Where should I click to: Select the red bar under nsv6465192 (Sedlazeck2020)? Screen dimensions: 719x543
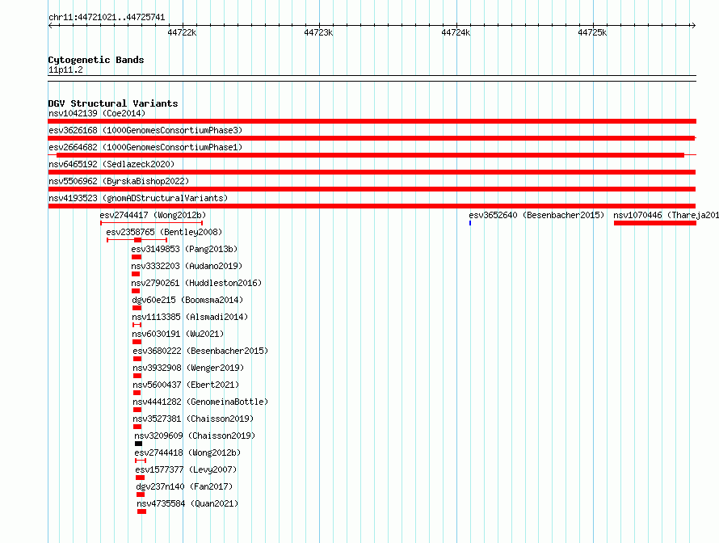[x=372, y=172]
